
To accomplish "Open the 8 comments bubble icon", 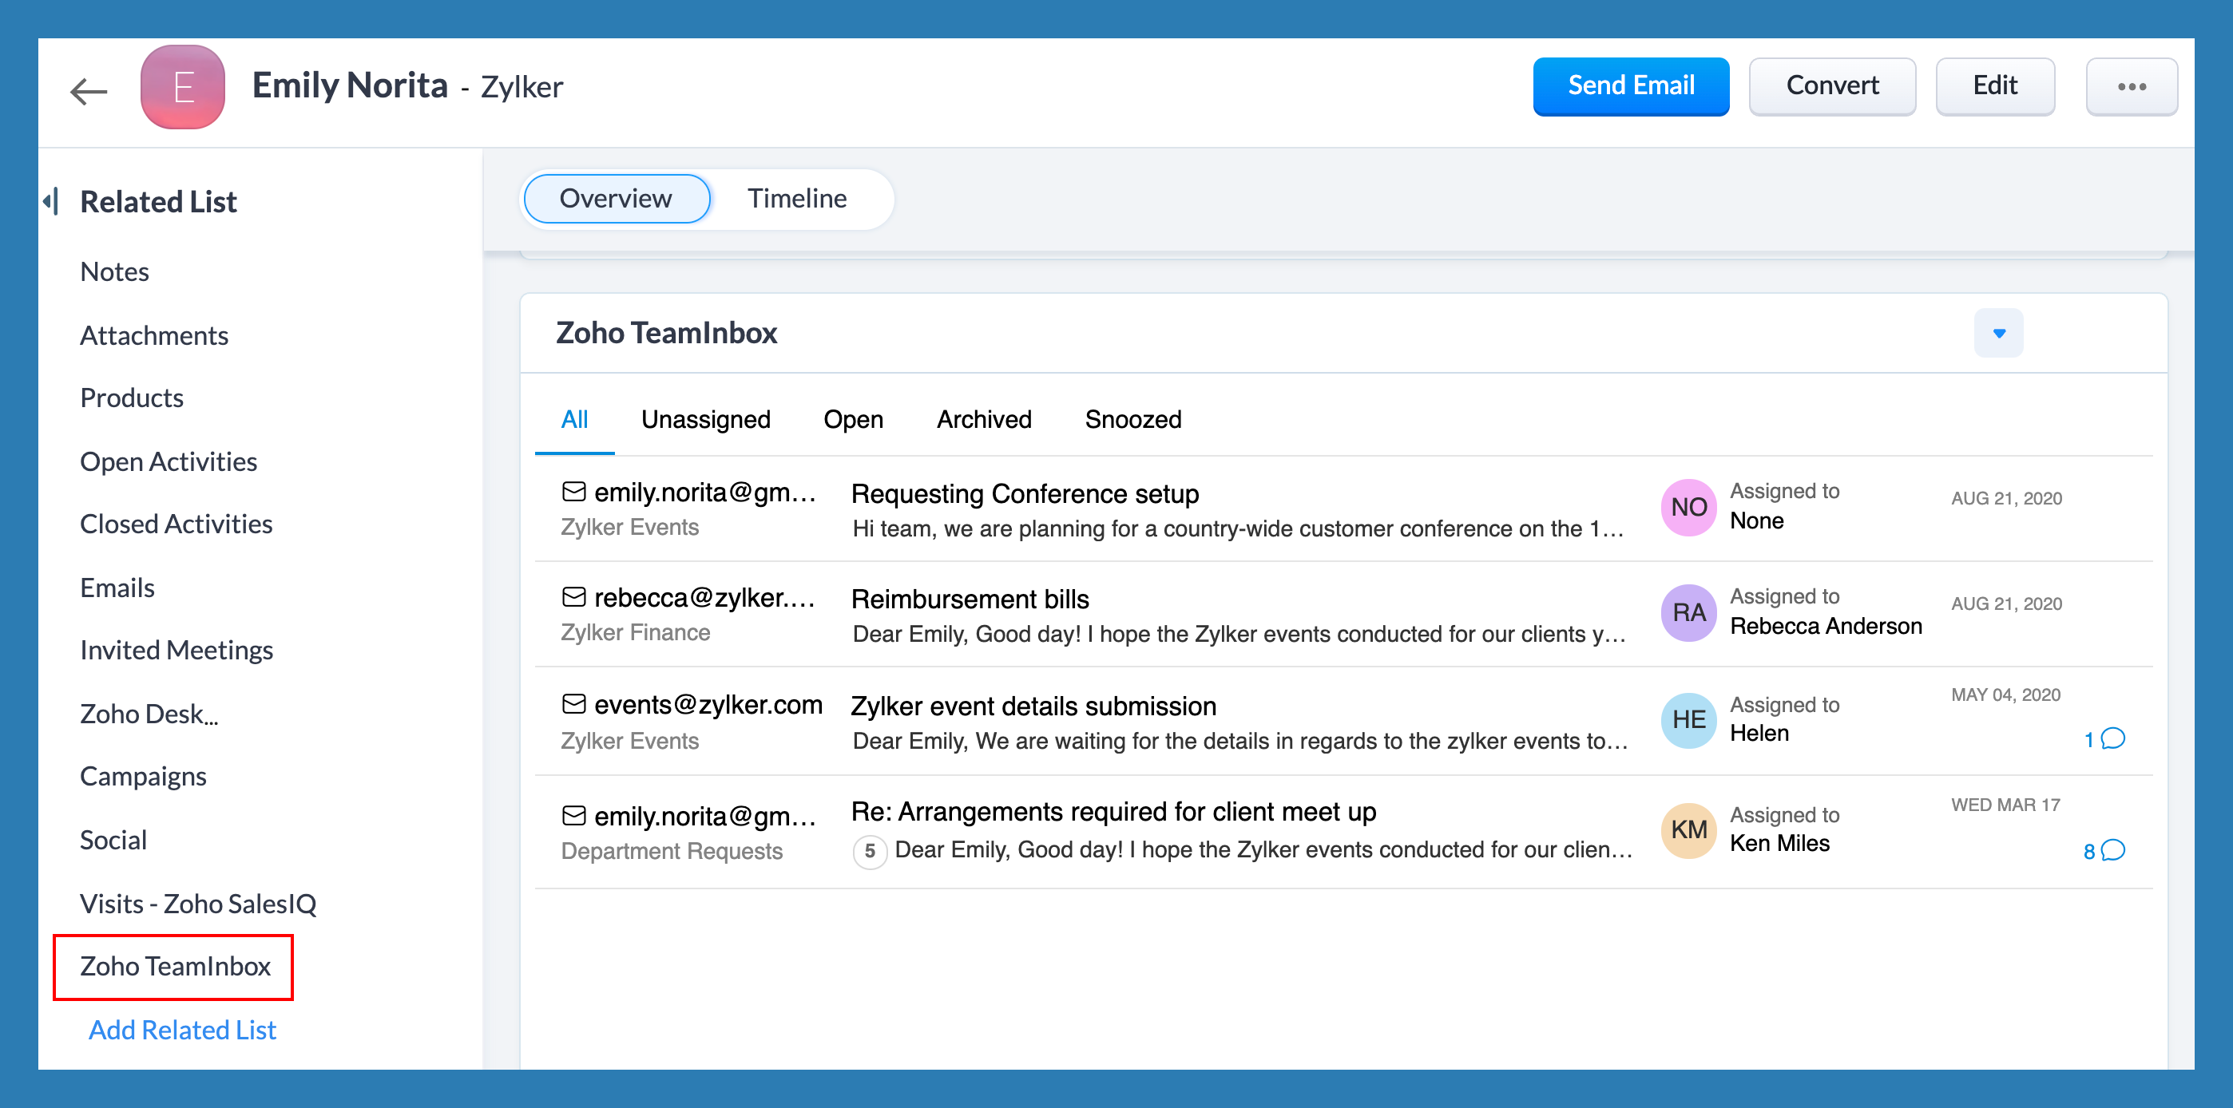I will (x=2112, y=850).
